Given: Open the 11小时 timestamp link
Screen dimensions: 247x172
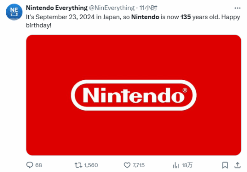Looking at the screenshot, I should 148,8.
